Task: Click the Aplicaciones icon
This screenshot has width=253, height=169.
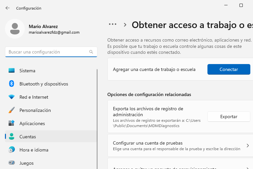Action: pyautogui.click(x=12, y=123)
